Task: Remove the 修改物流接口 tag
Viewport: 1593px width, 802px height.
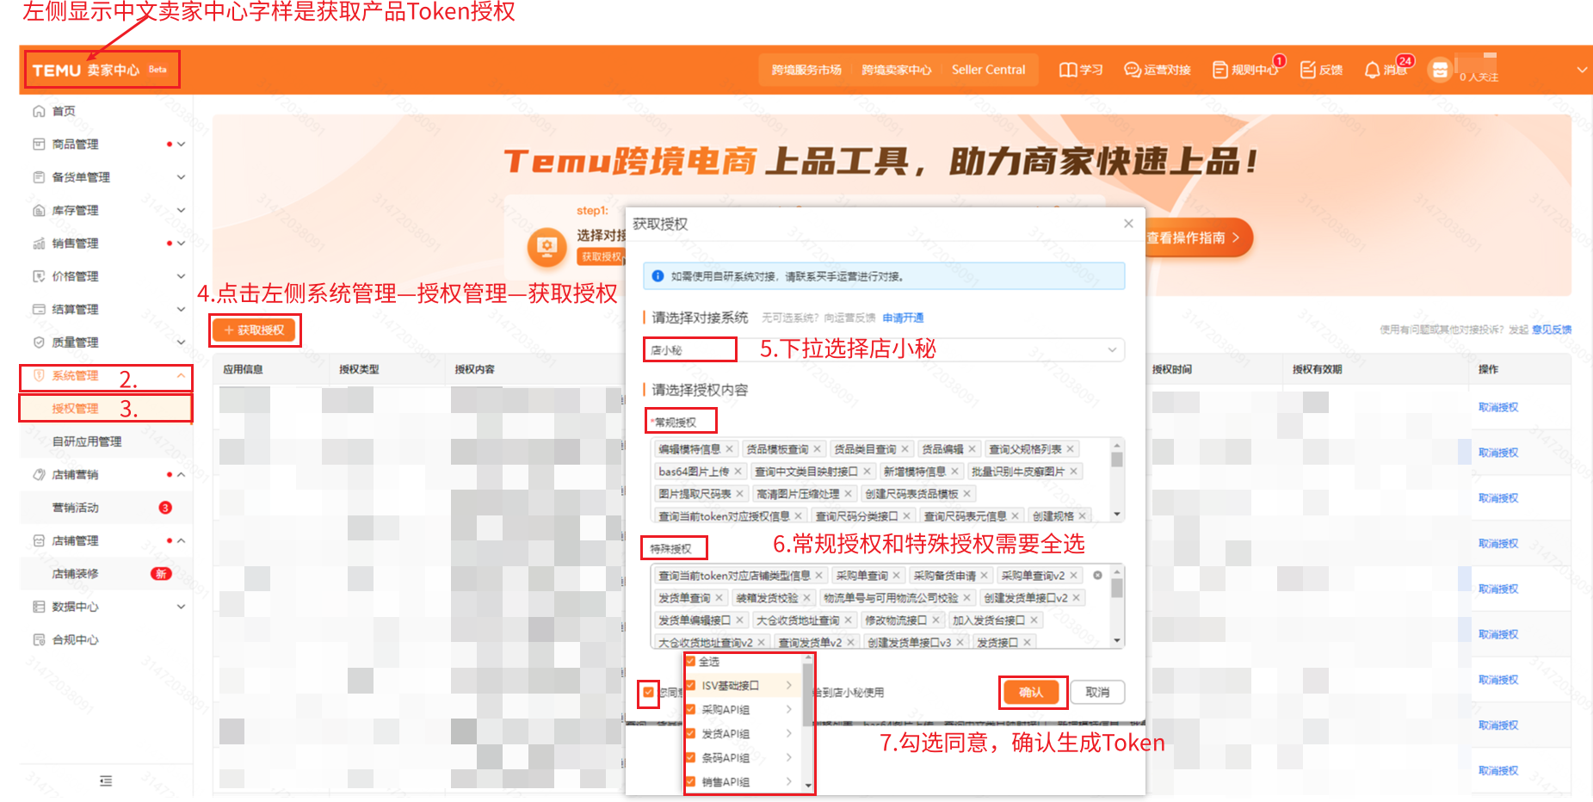Action: [935, 620]
